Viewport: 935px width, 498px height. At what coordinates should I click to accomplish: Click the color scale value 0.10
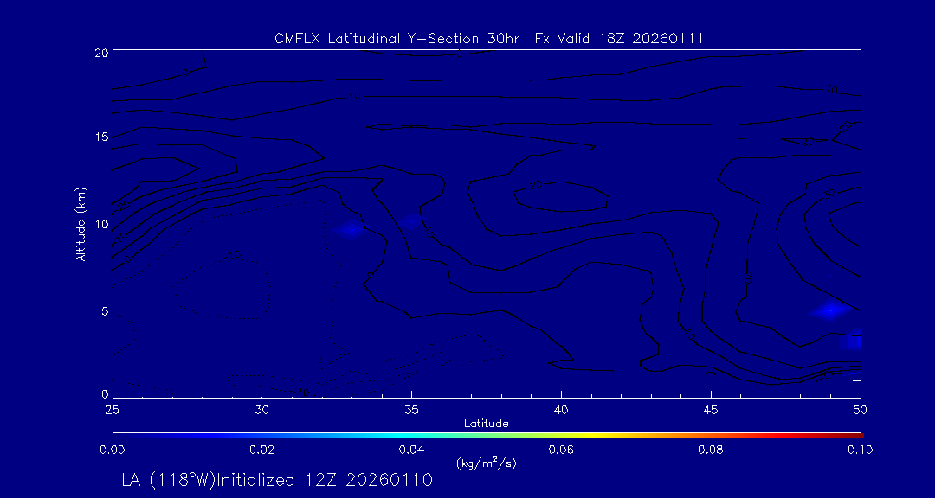pos(861,450)
